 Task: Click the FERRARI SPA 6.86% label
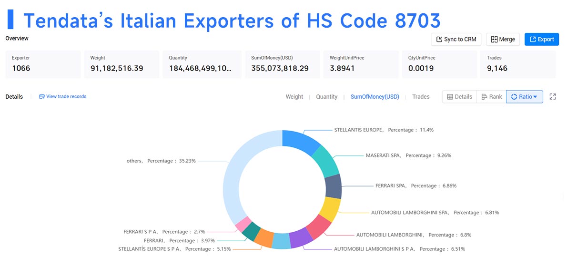point(416,185)
